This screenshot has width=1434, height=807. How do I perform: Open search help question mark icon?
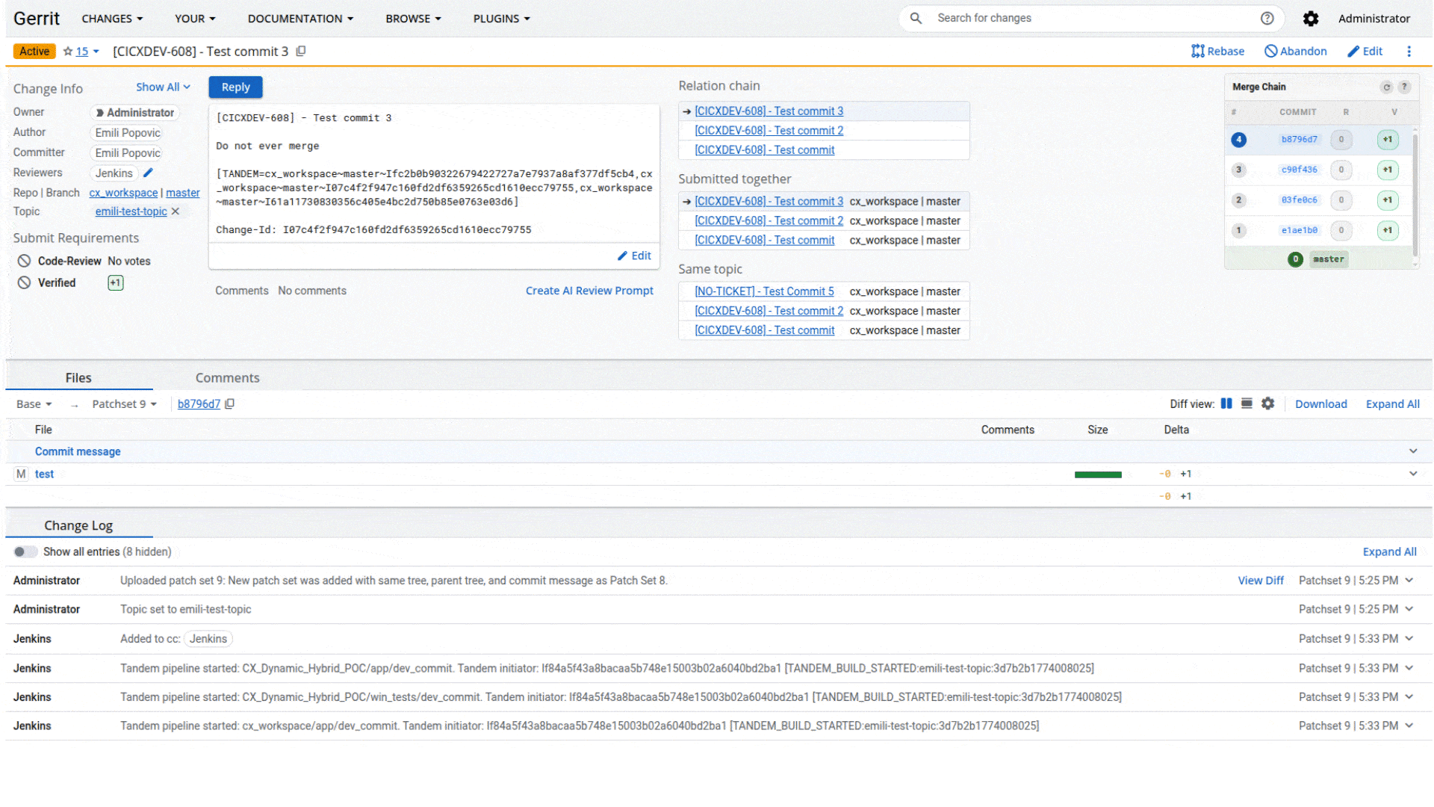1267,18
